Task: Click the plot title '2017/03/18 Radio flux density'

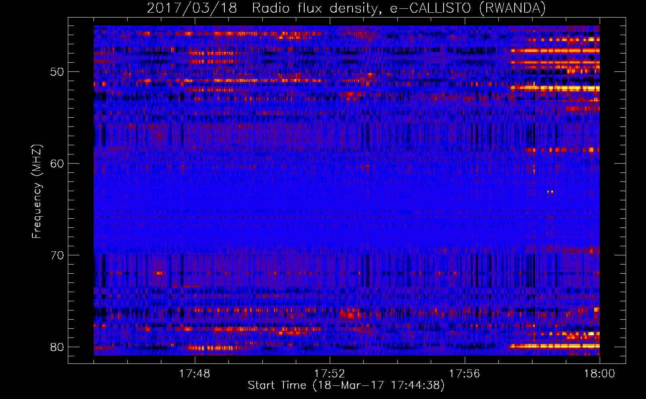Action: point(346,8)
